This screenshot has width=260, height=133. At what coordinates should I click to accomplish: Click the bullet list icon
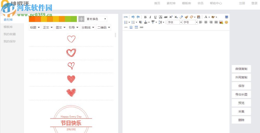coord(133,22)
